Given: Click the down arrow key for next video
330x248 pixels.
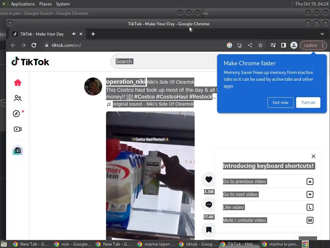Looking at the screenshot, I should (x=310, y=194).
